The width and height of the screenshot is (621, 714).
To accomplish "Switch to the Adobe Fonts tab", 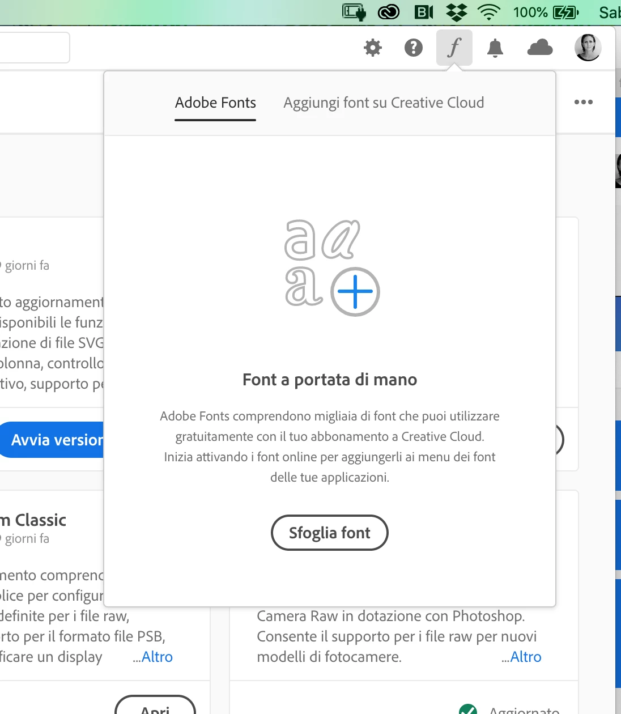I will pyautogui.click(x=215, y=103).
